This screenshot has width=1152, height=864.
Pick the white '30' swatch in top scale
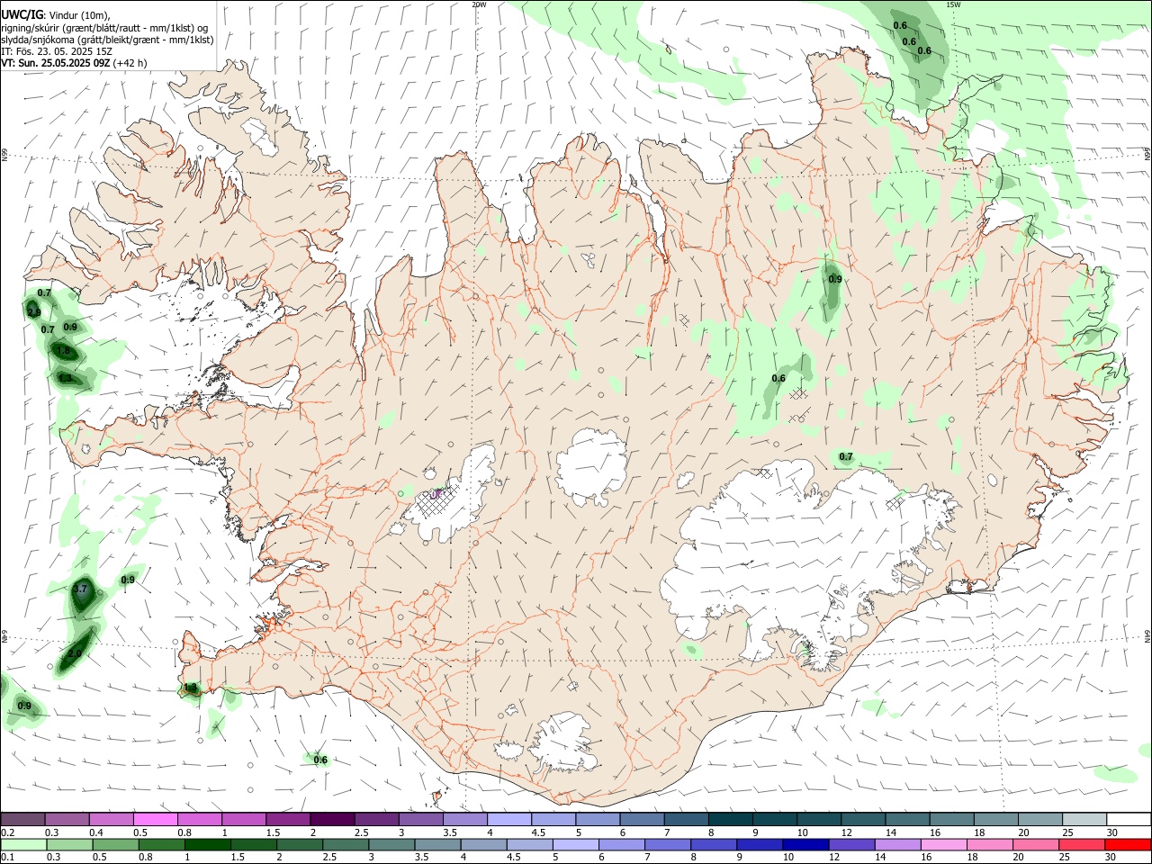(1129, 820)
